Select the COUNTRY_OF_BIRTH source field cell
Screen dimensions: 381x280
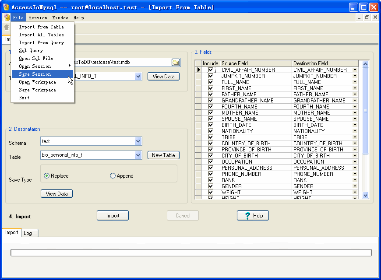coord(256,143)
